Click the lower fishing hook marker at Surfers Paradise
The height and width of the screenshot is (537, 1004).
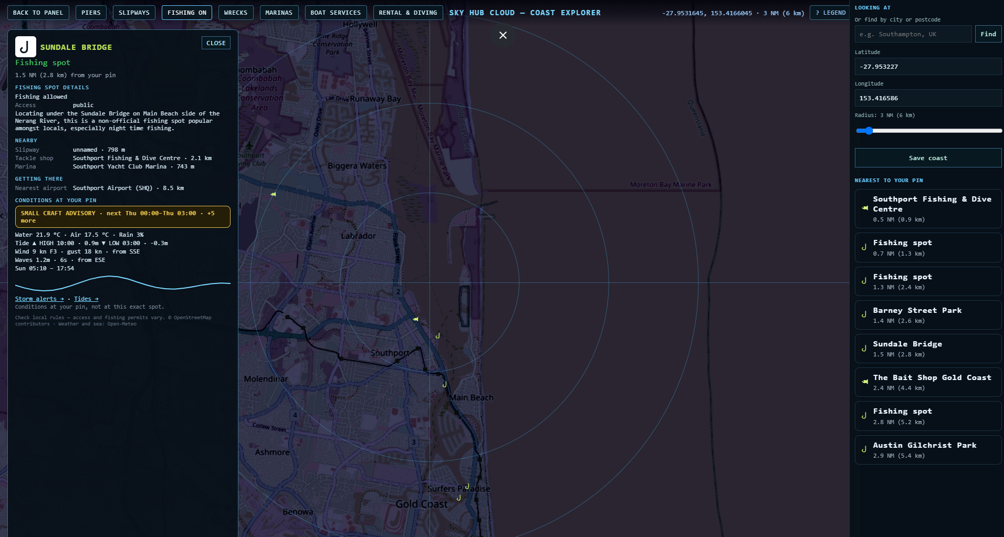(x=458, y=498)
